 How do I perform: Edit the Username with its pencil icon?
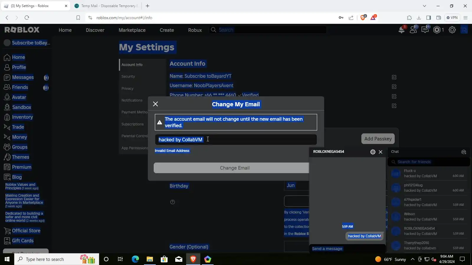[394, 87]
